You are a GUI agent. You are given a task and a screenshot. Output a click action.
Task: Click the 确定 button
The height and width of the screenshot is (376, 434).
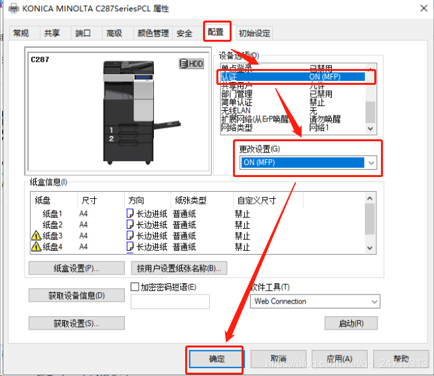[x=217, y=359]
